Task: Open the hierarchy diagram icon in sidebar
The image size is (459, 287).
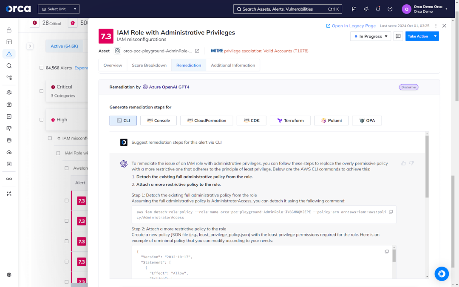Action: tap(9, 78)
